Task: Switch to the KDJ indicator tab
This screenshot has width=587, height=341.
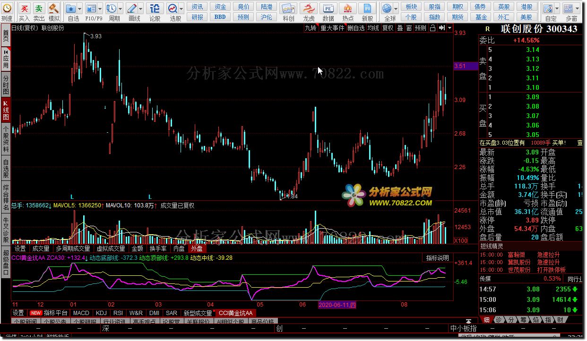Action: coord(101,313)
